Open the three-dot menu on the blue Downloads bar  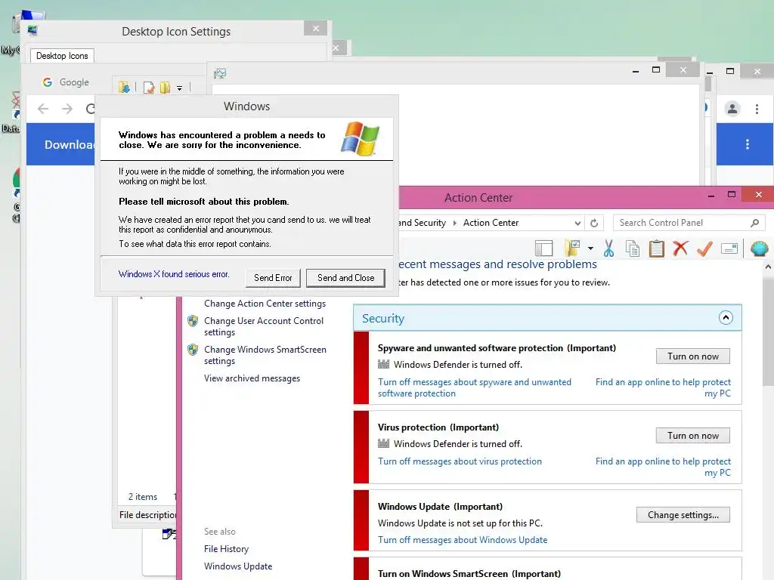pyautogui.click(x=748, y=144)
